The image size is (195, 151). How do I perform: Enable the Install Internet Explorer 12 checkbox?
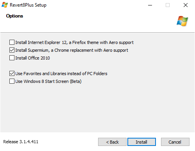tap(12, 42)
